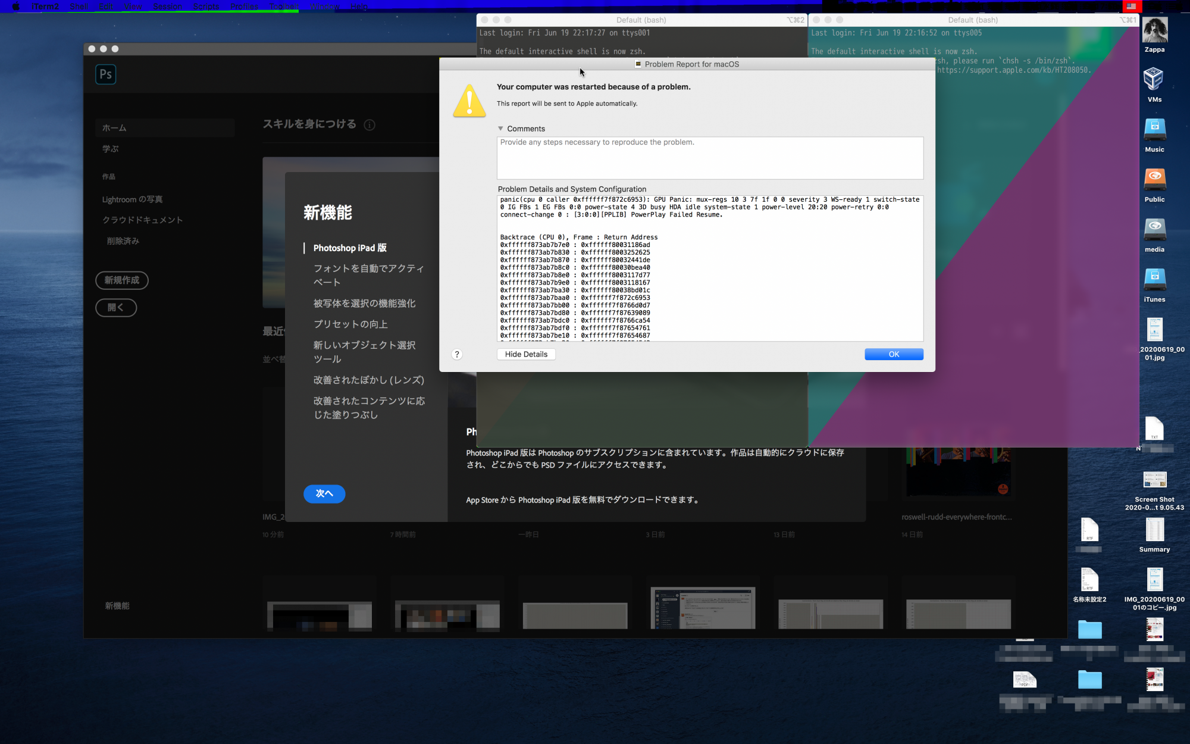
Task: Click 新機能 at bottom of sidebar
Action: pos(117,606)
